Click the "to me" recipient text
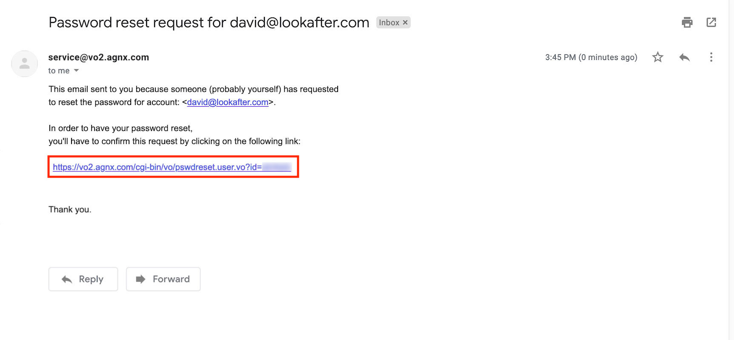 pyautogui.click(x=59, y=71)
